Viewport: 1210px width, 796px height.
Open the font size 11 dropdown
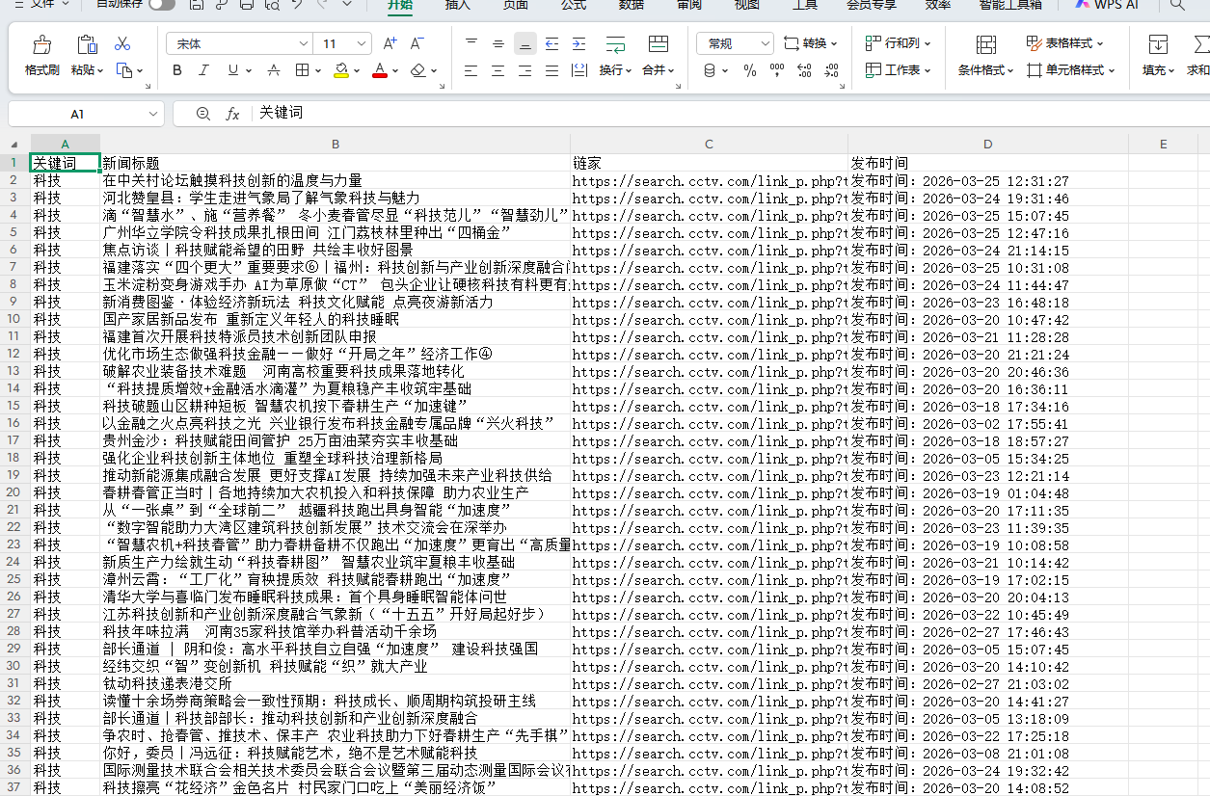(x=363, y=44)
